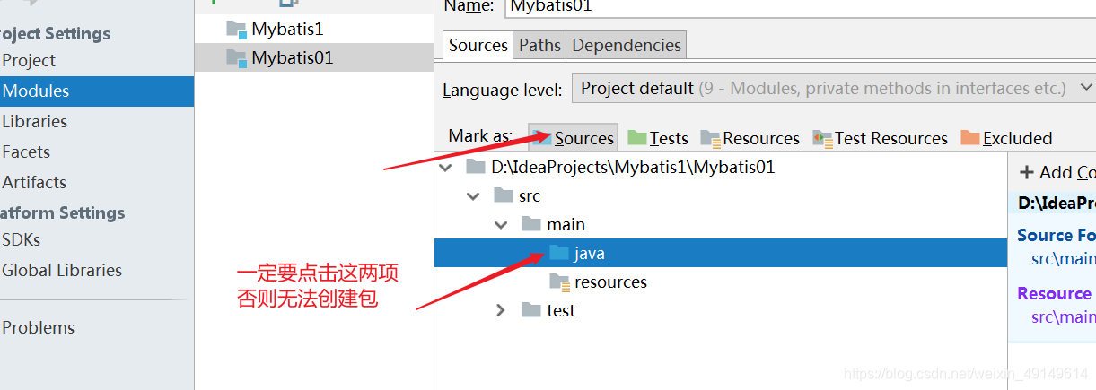Image resolution: width=1096 pixels, height=390 pixels.
Task: Expand the test folder node
Action: 502,310
